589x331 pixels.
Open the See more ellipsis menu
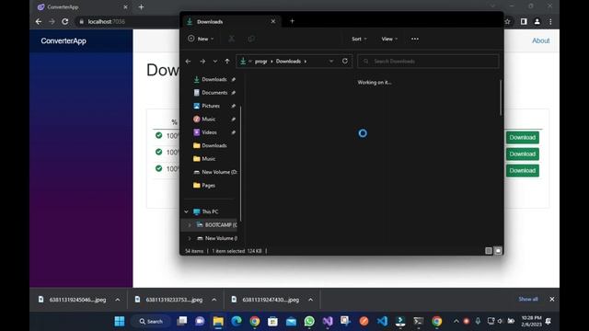[x=415, y=39]
